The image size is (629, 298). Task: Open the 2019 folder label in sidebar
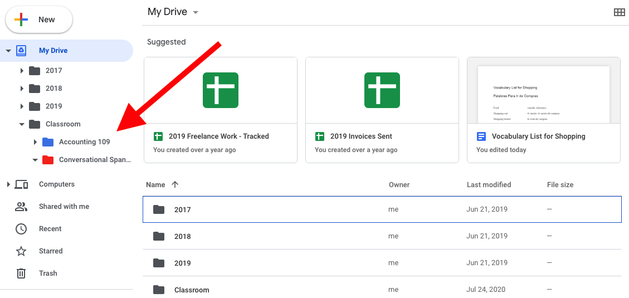coord(53,106)
